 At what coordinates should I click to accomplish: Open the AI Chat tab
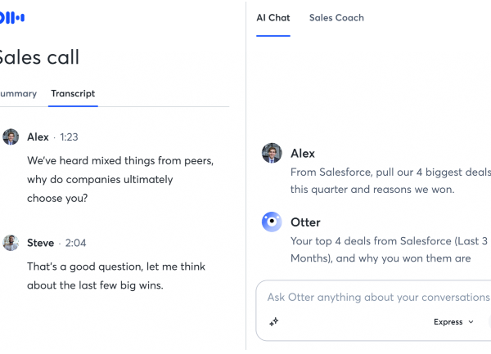(x=273, y=18)
